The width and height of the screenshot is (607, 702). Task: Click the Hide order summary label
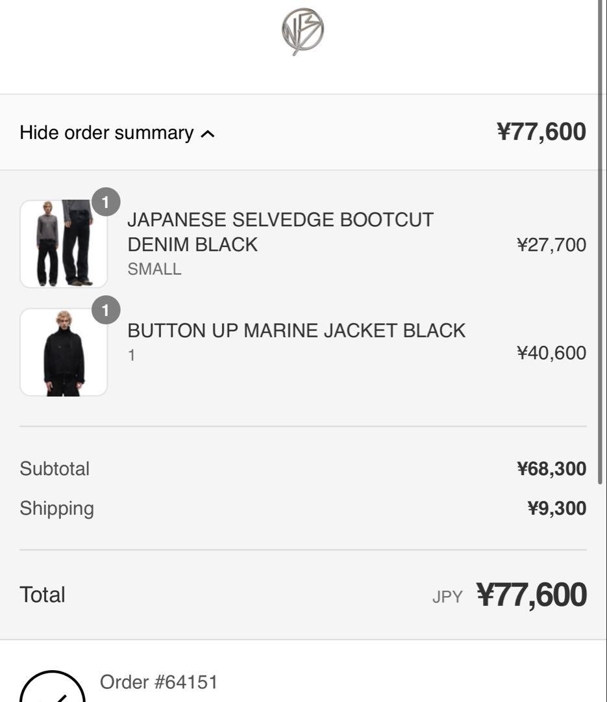click(x=106, y=133)
